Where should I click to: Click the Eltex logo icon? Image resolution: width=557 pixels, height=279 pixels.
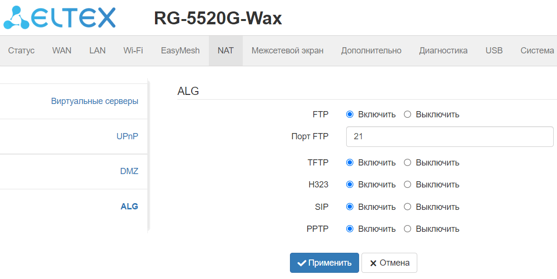pyautogui.click(x=17, y=18)
